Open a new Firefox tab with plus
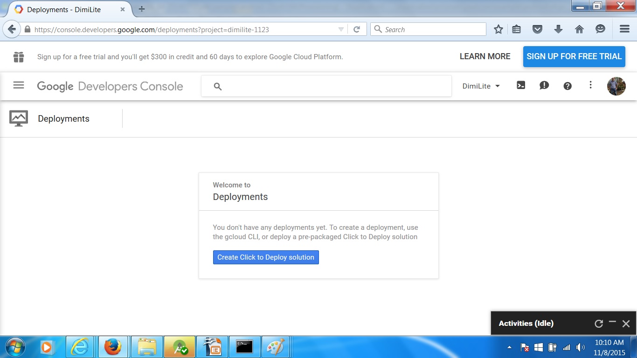The height and width of the screenshot is (358, 637). (x=142, y=9)
